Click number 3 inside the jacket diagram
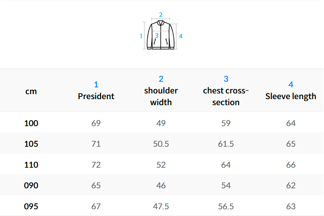This screenshot has height=216, width=324. click(x=157, y=36)
